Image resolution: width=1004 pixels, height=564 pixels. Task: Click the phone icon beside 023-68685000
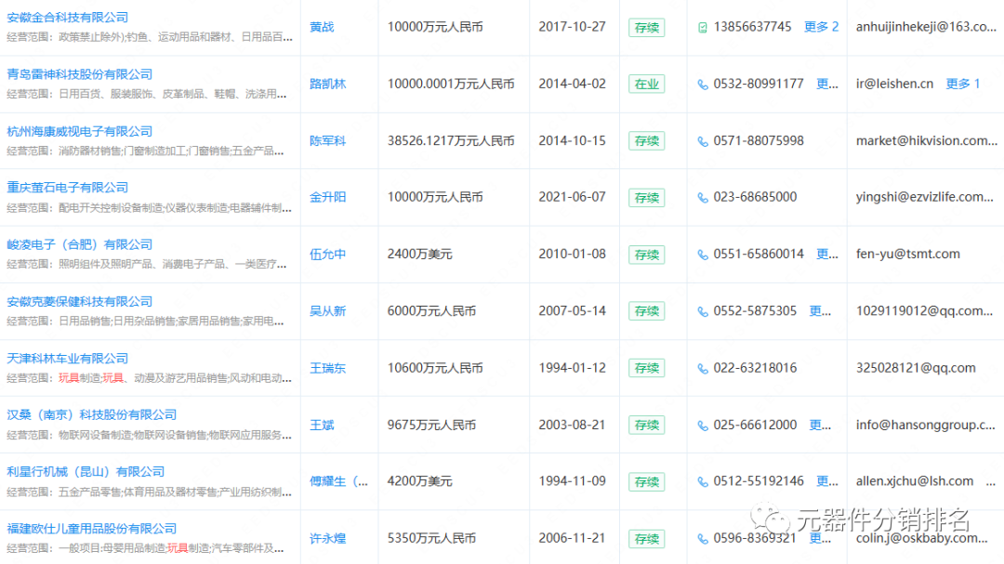coord(703,198)
